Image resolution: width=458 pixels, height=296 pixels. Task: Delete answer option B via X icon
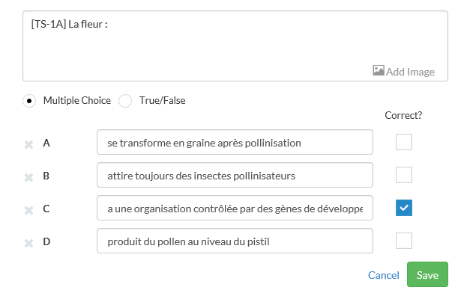pos(28,177)
